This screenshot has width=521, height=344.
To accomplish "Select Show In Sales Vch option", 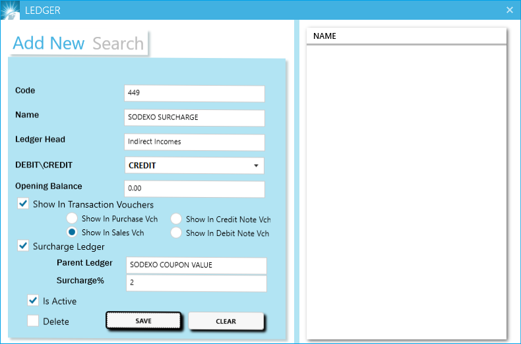I will 72,233.
